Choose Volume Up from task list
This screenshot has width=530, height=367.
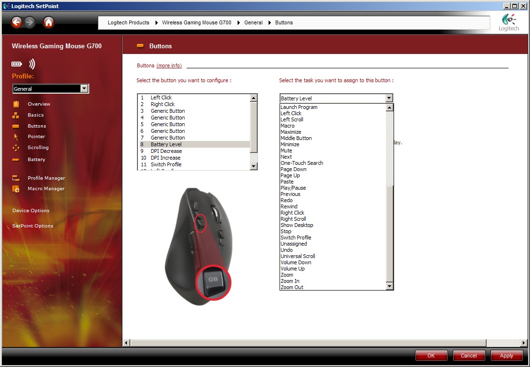coord(292,269)
